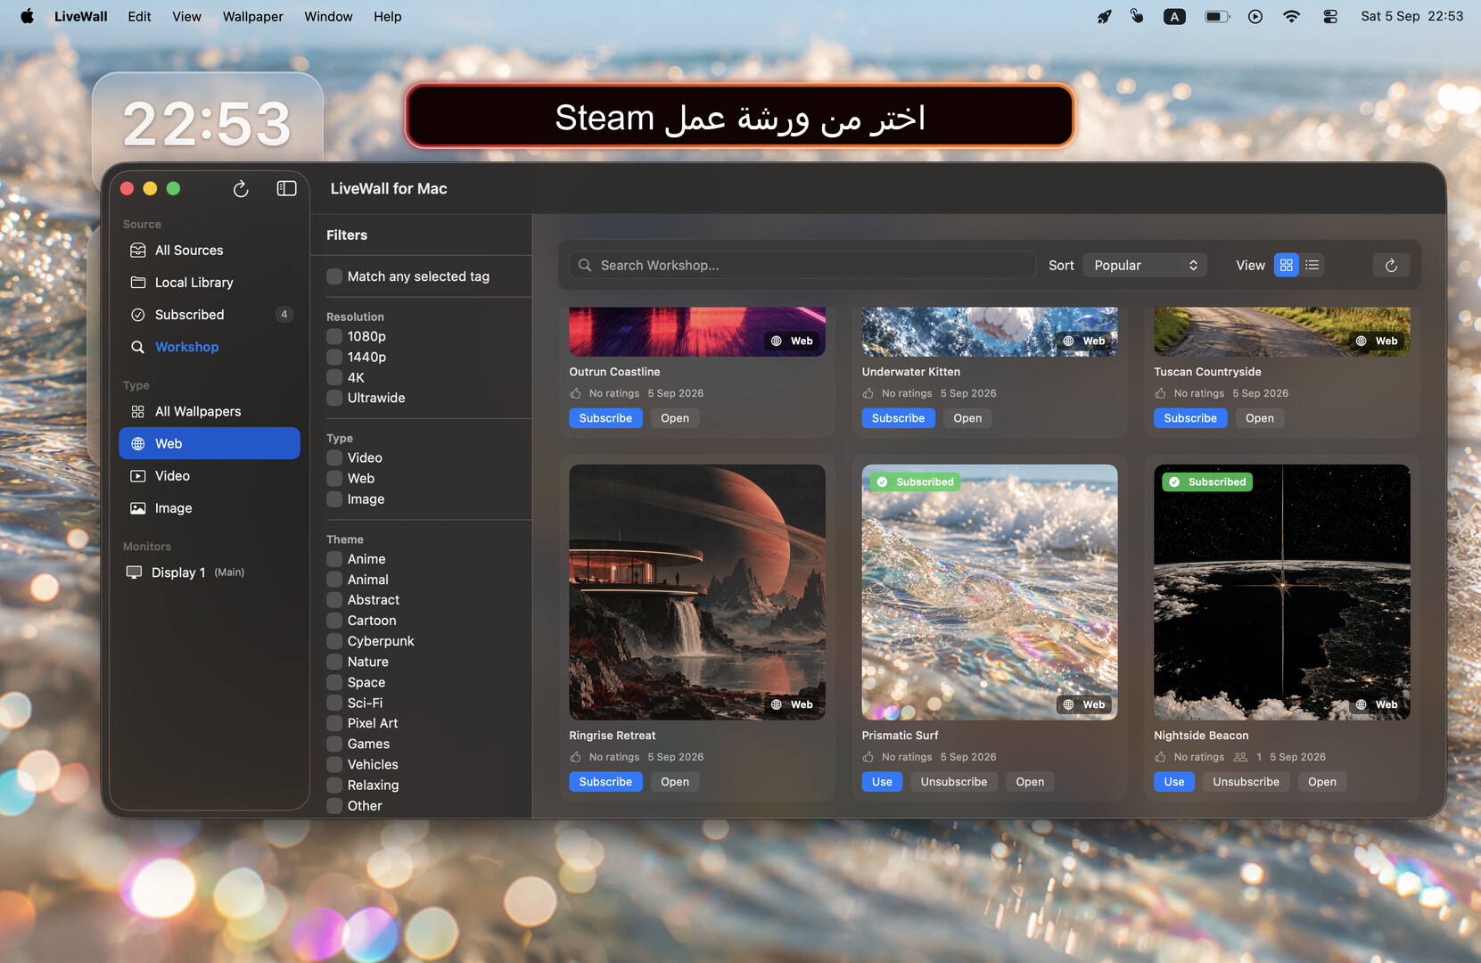Check the Cyberpunk theme filter
The image size is (1481, 963).
pyautogui.click(x=334, y=641)
